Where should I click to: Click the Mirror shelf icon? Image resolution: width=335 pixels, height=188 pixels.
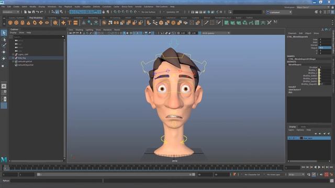(x=116, y=22)
